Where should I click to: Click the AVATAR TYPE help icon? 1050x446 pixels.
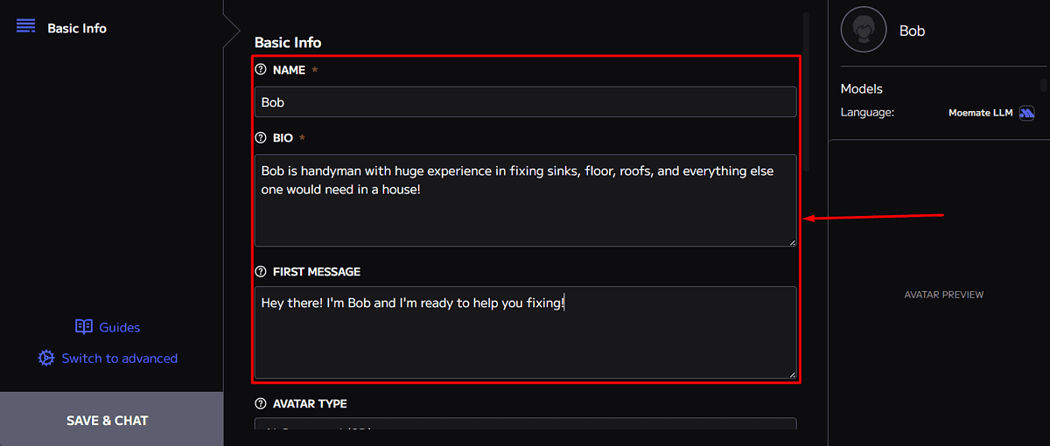pyautogui.click(x=261, y=404)
